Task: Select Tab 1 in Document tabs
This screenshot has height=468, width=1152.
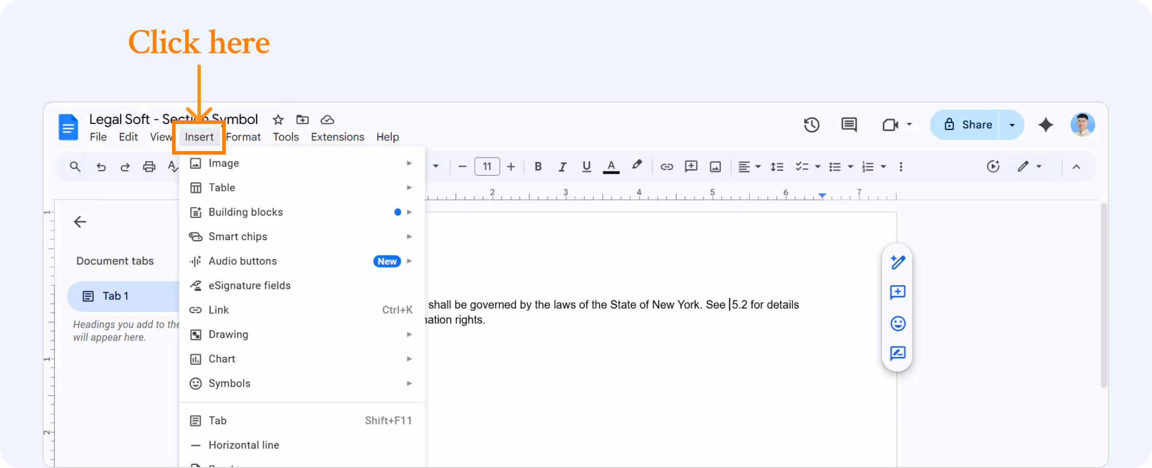Action: pyautogui.click(x=115, y=296)
